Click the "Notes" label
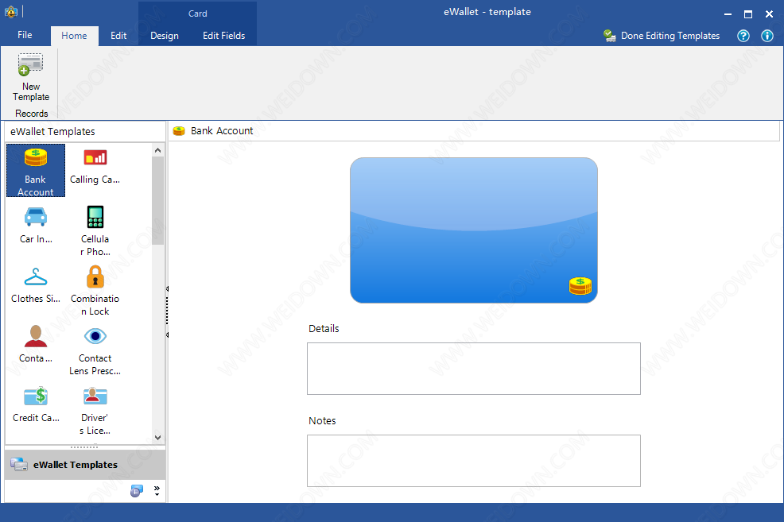This screenshot has width=784, height=522. [322, 420]
